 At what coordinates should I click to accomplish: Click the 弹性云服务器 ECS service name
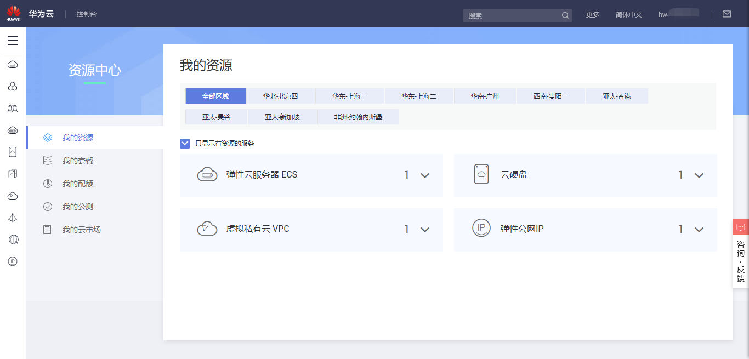(262, 175)
